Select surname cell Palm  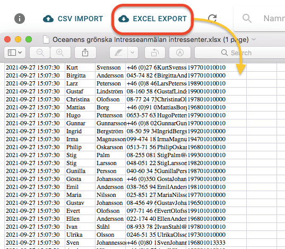click(110, 155)
